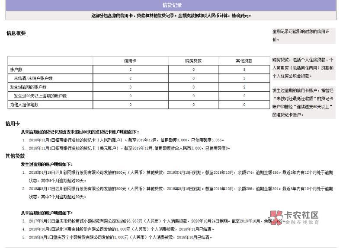346x248 pixels.
Task: Click the 信用卡 value in the 发生过逾期的账户数 row
Action: point(131,87)
